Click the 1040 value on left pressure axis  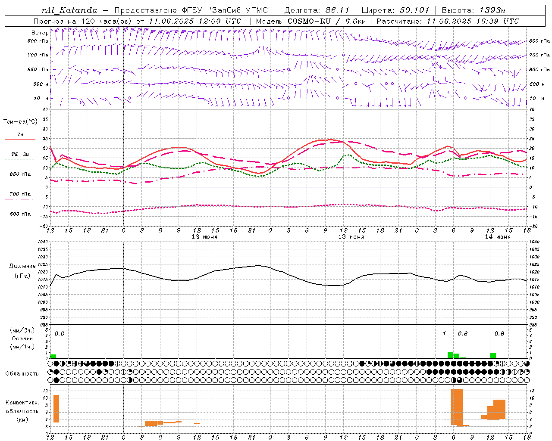(x=44, y=242)
